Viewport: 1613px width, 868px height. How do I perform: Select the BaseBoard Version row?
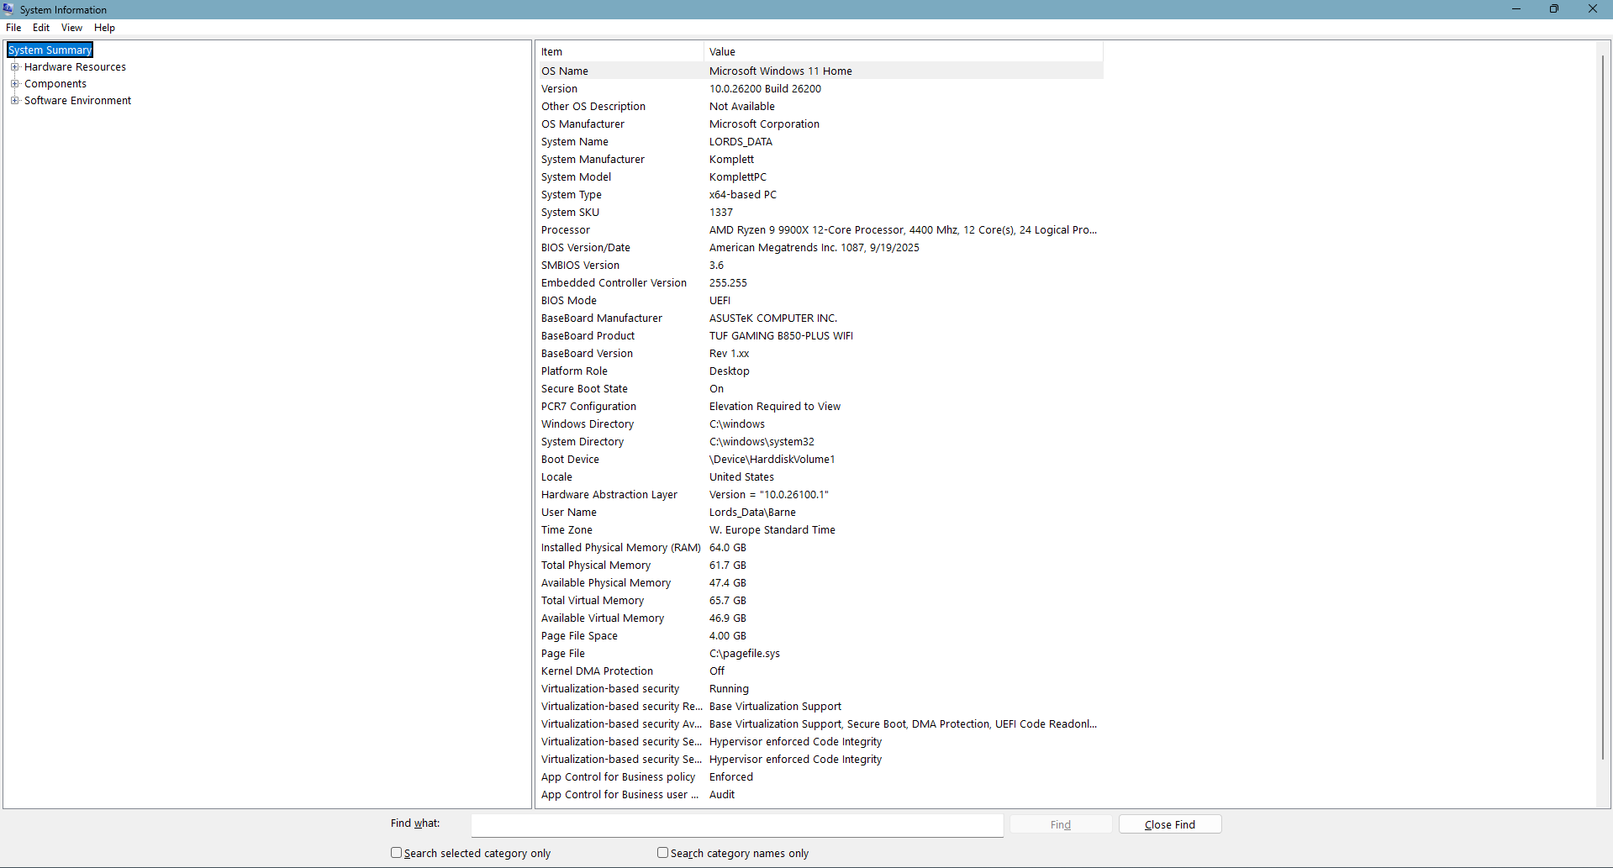[821, 354]
